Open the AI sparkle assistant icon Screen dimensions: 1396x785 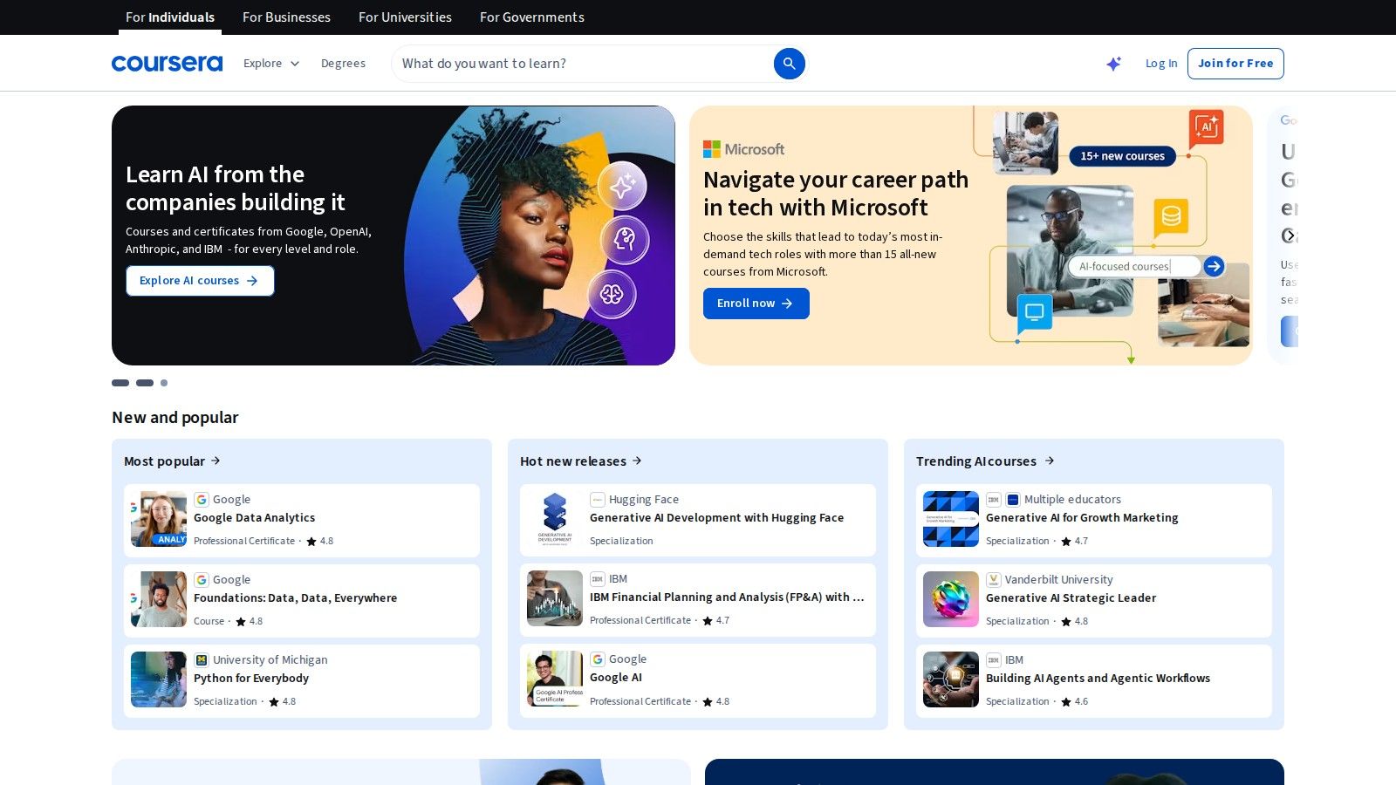click(1114, 64)
